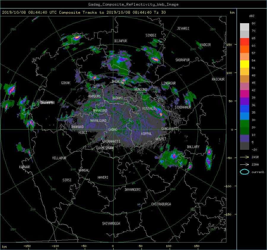The width and height of the screenshot is (267, 250).
Task: Click the SHIVAMOGGA city label
Action: click(x=111, y=224)
